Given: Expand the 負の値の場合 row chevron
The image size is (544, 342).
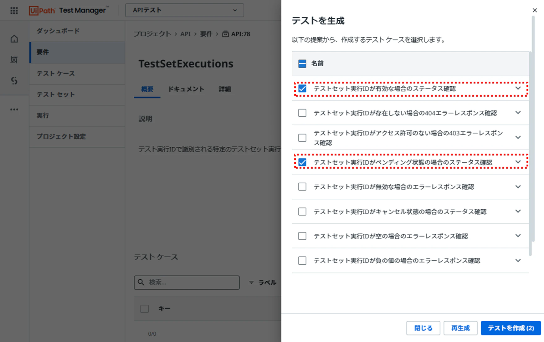Looking at the screenshot, I should (x=518, y=260).
